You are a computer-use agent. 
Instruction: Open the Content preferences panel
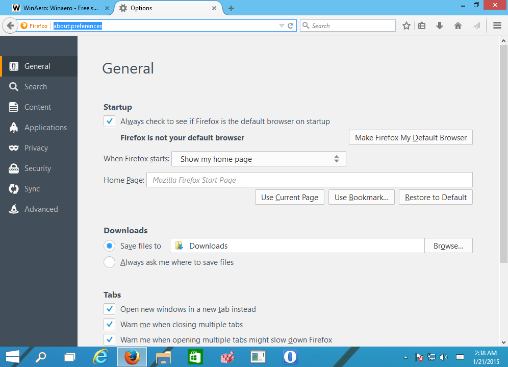pos(38,107)
